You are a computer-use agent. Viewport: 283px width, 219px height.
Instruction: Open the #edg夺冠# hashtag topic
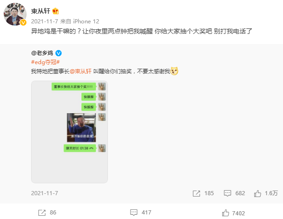[x=45, y=62]
